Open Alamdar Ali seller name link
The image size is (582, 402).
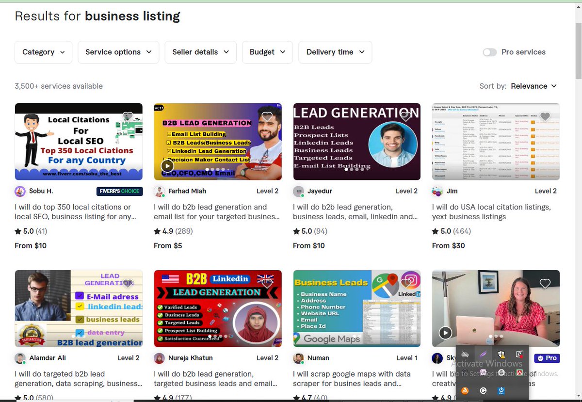[x=48, y=358]
